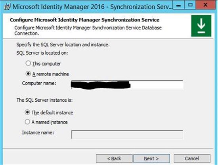Minimize the setup wizard window

pyautogui.click(x=178, y=5)
